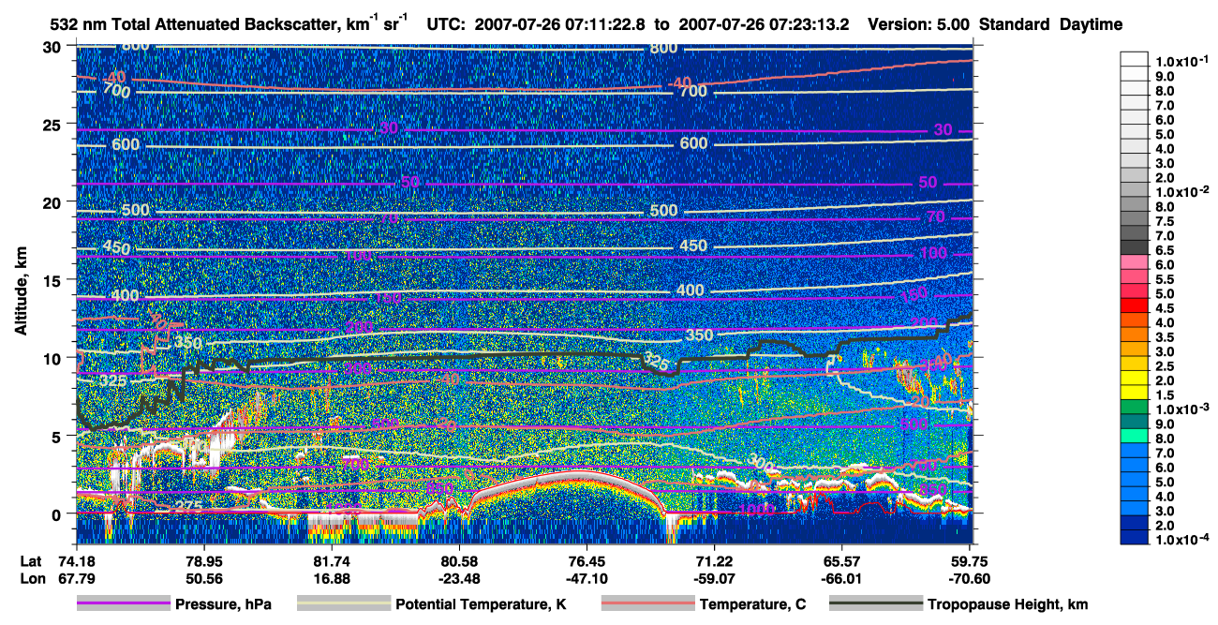This screenshot has height=625, width=1218.
Task: Click the Tropopause Height, km legend text
Action: (1008, 604)
